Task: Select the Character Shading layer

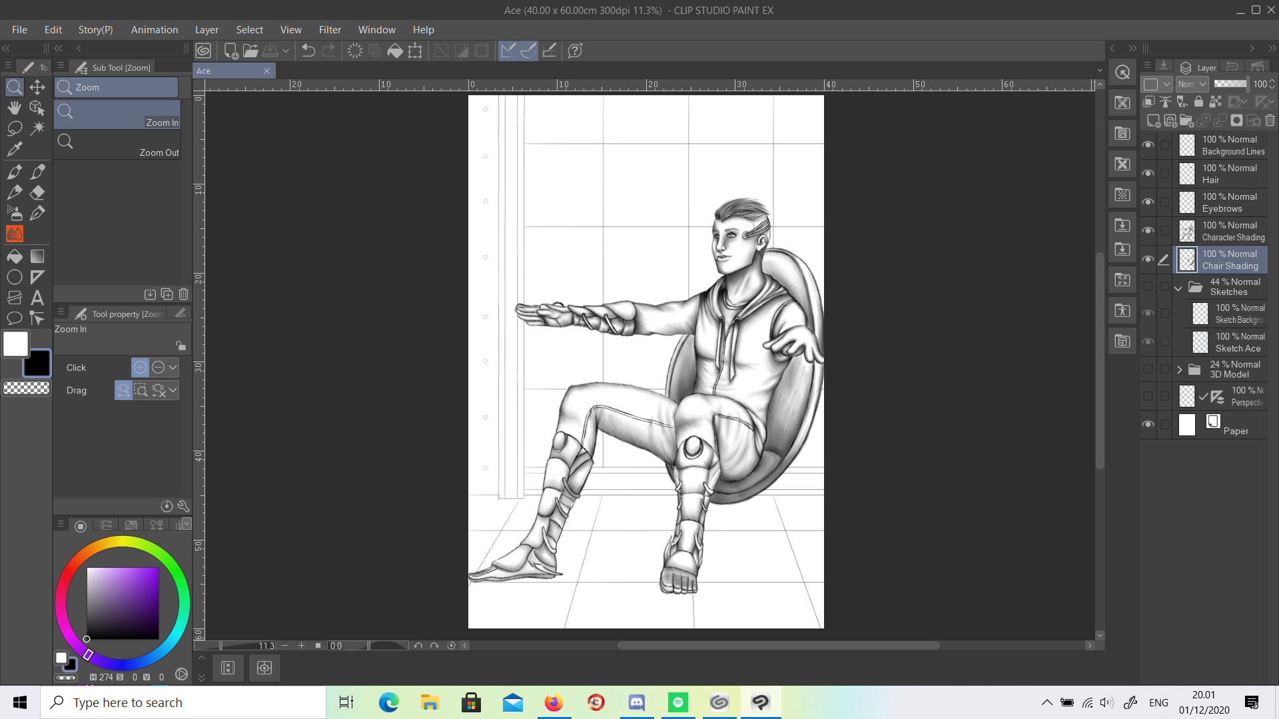Action: pos(1232,231)
